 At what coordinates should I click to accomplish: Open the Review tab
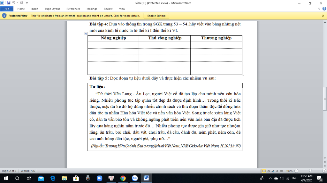tap(108, 9)
